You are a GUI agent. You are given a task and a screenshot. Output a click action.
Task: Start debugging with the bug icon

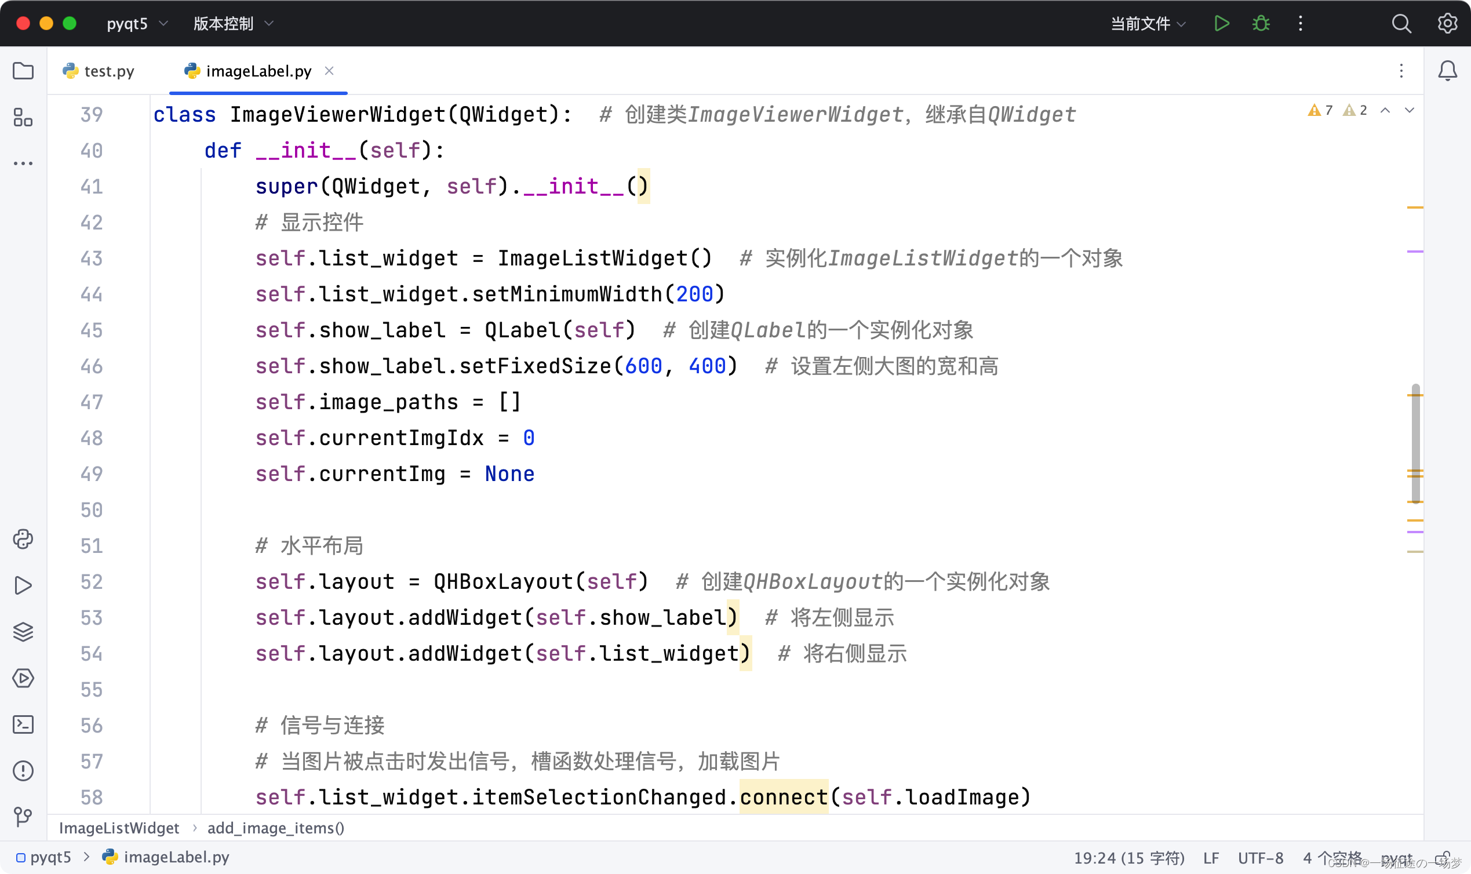1260,24
